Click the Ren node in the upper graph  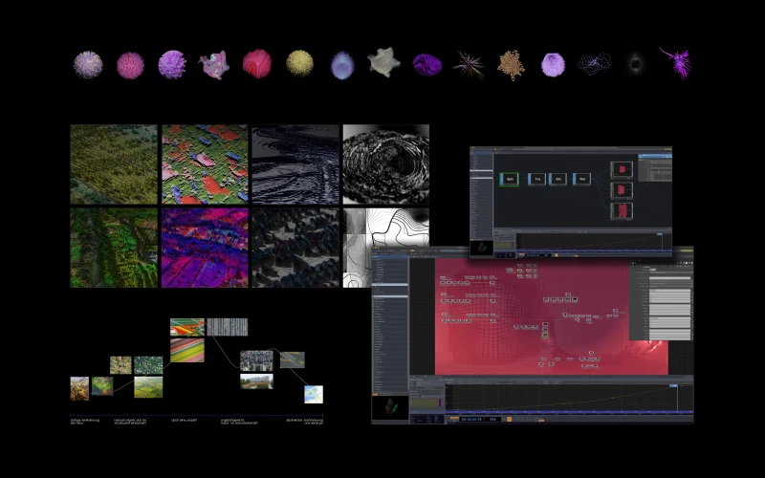pyautogui.click(x=581, y=179)
